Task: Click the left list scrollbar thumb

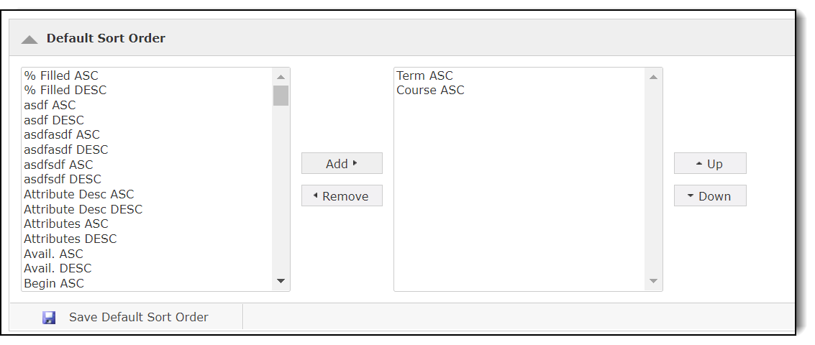Action: tap(281, 96)
